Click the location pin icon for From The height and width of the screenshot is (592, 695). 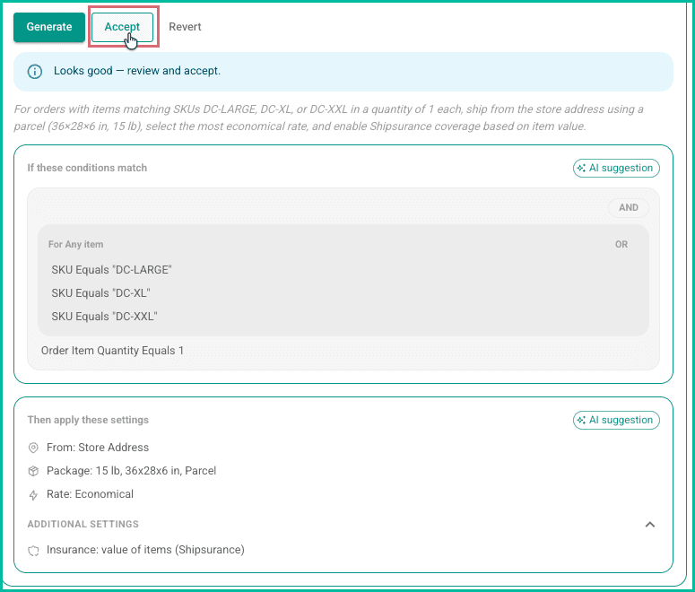pyautogui.click(x=33, y=448)
